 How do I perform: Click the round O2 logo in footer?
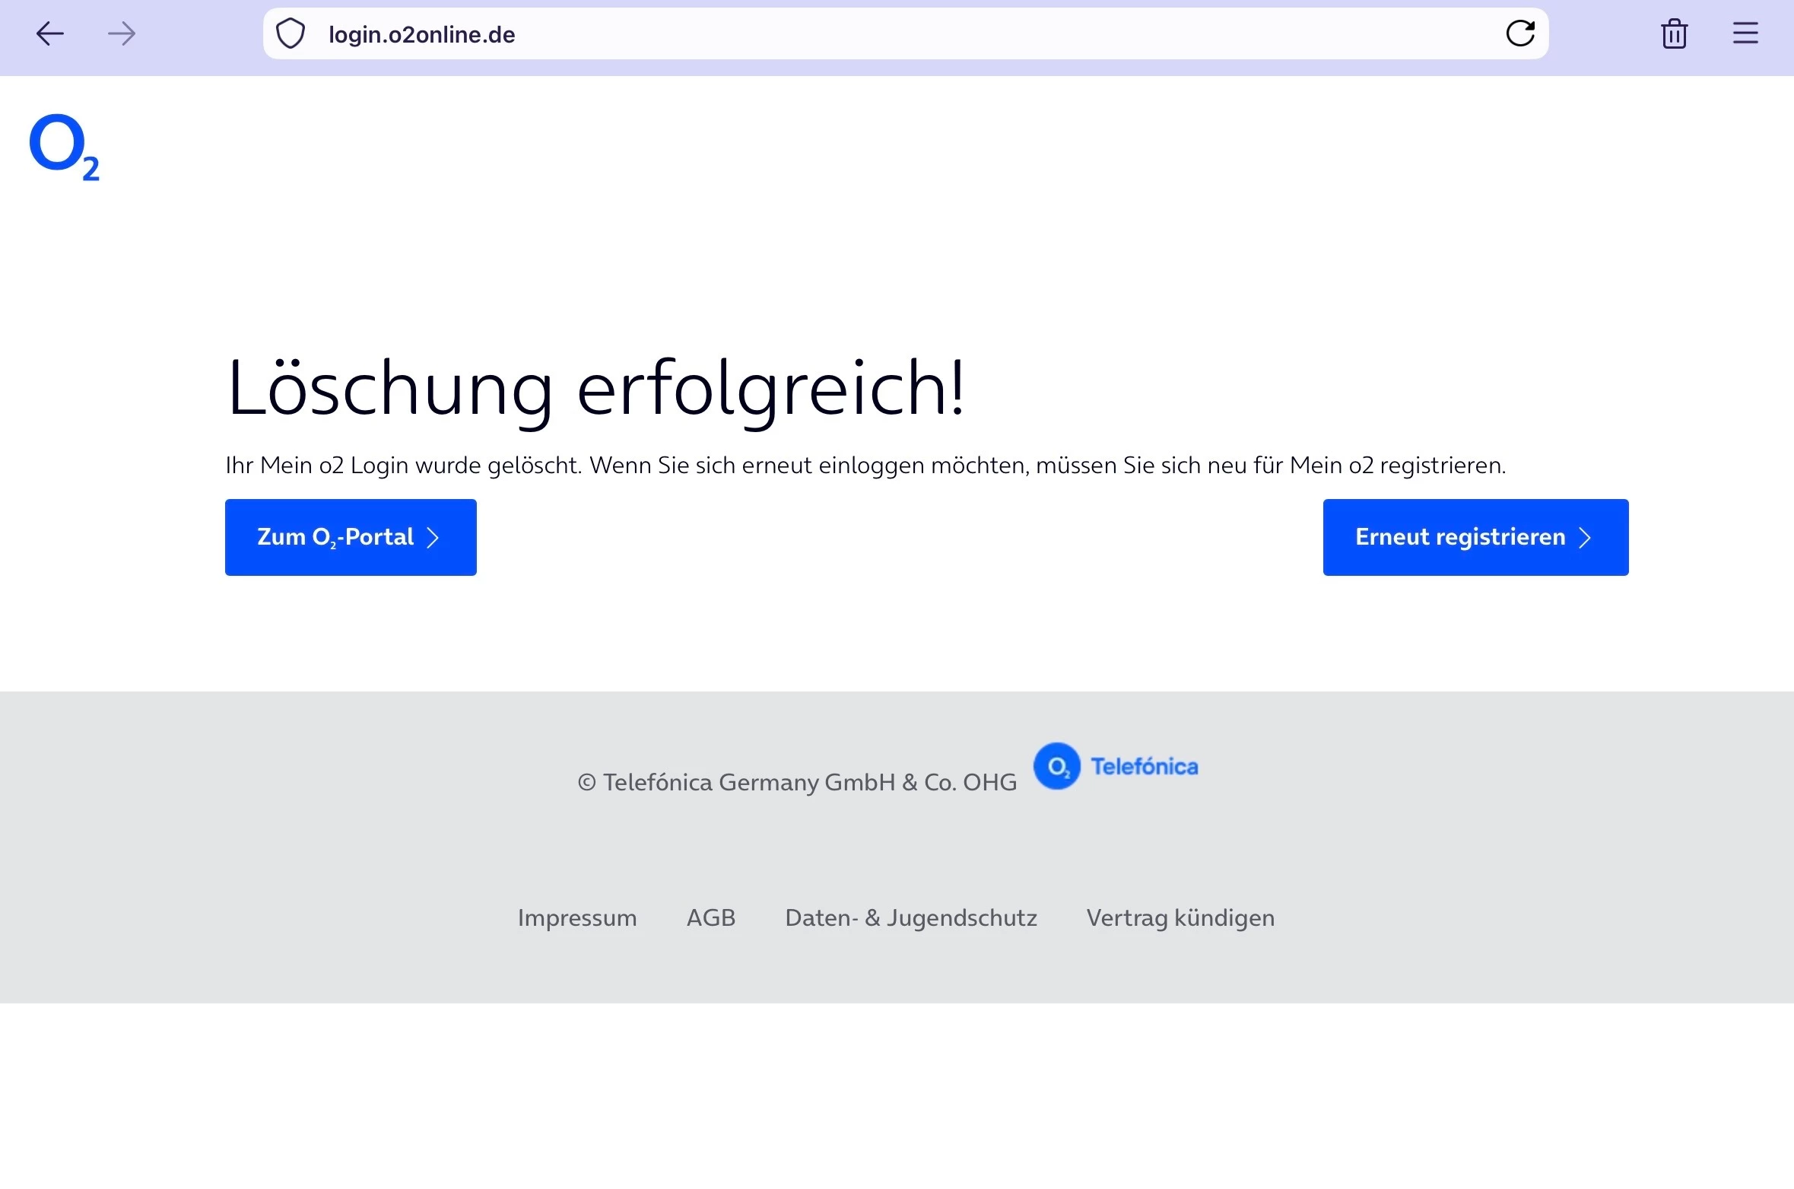pyautogui.click(x=1056, y=766)
